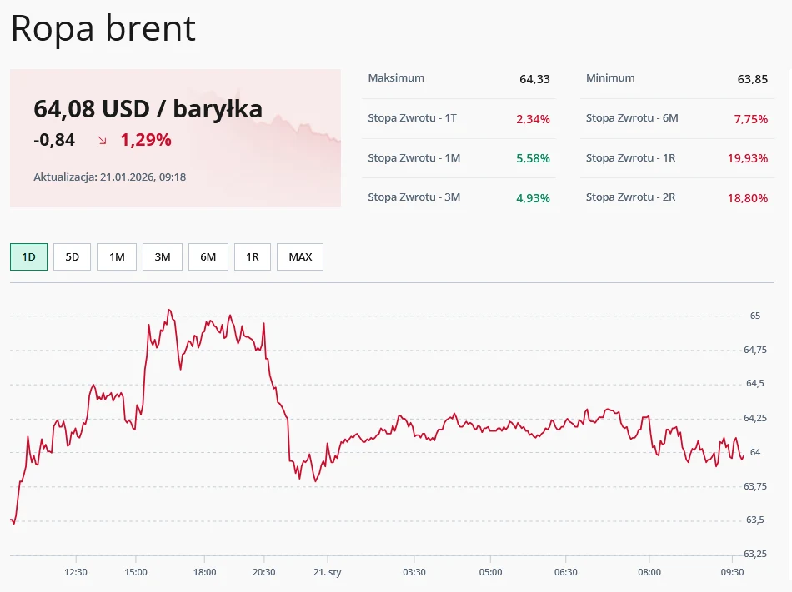The image size is (792, 592).
Task: Click the Ropa brent page title
Action: pyautogui.click(x=102, y=28)
